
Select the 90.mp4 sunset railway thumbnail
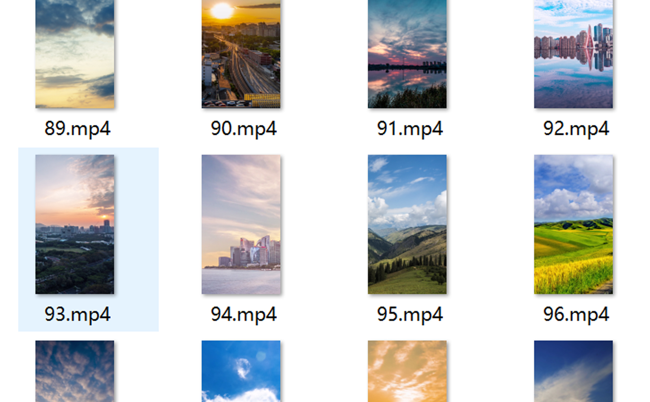pos(241,54)
